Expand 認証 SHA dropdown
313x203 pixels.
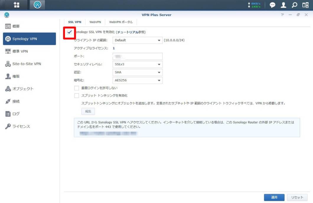click(x=138, y=72)
